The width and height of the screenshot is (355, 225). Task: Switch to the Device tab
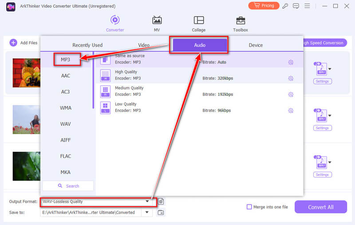click(x=256, y=45)
